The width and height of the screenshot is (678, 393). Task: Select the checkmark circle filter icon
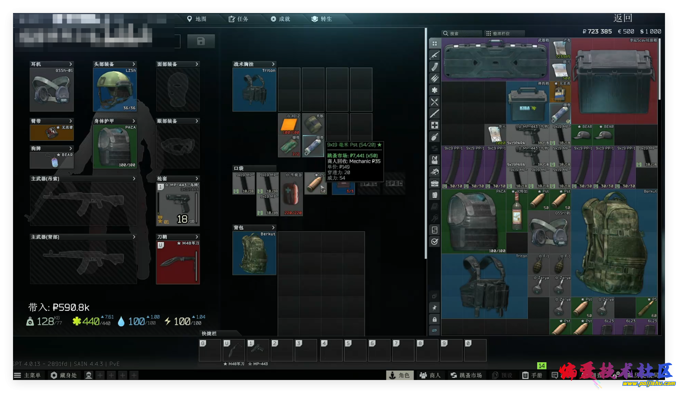tap(435, 241)
